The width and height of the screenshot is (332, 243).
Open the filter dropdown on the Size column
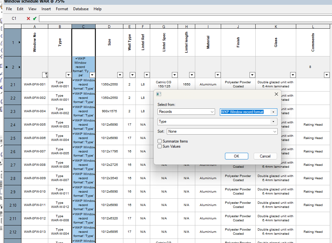click(x=120, y=75)
